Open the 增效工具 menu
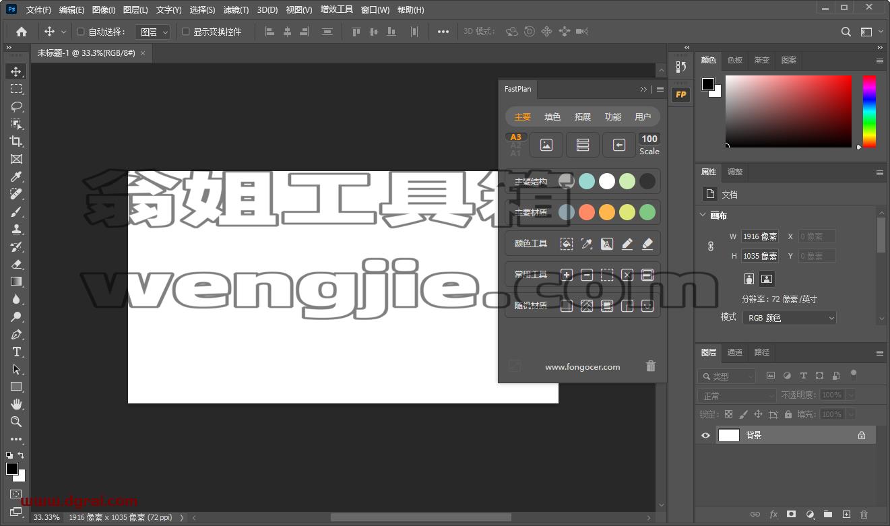This screenshot has width=890, height=526. click(x=337, y=10)
